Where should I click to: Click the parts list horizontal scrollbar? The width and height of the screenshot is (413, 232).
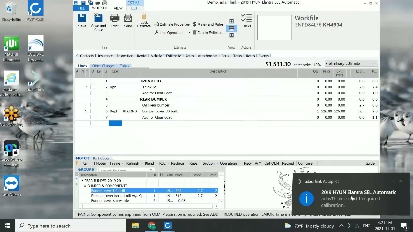(x=148, y=206)
